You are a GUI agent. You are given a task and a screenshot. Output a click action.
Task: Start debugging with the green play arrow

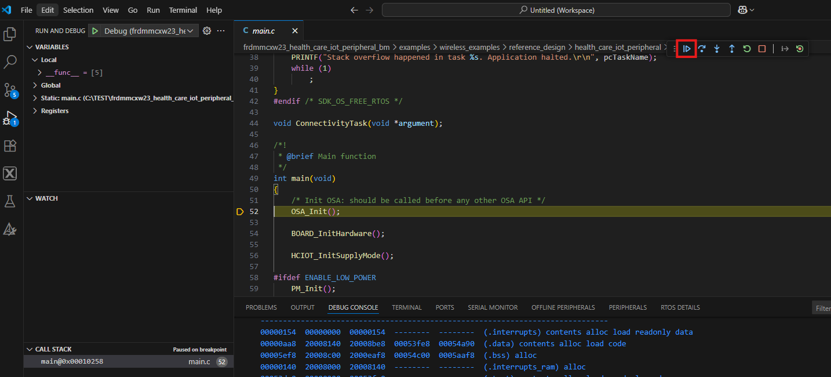click(x=94, y=30)
